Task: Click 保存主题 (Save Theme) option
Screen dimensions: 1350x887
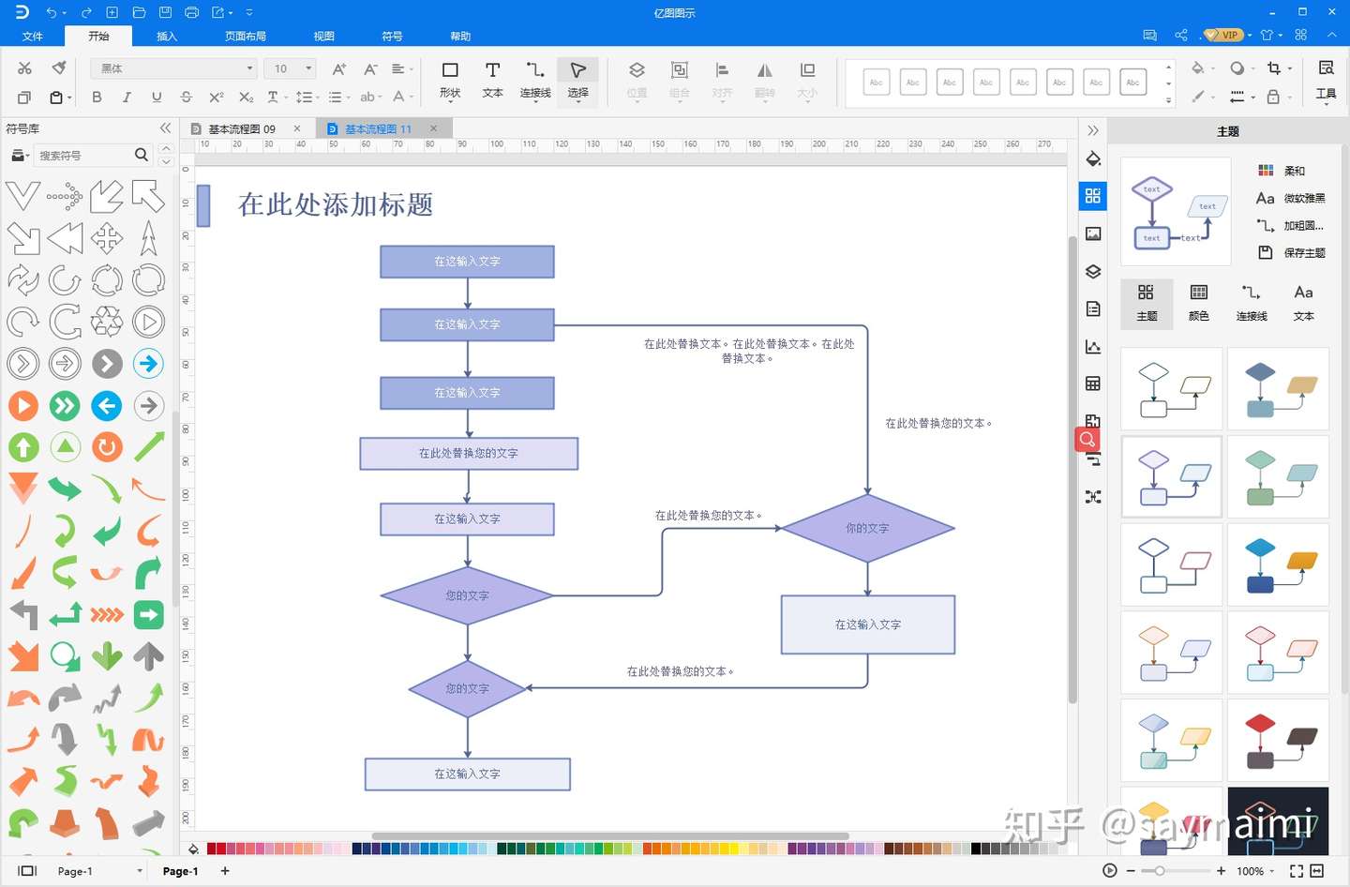Action: [1292, 252]
